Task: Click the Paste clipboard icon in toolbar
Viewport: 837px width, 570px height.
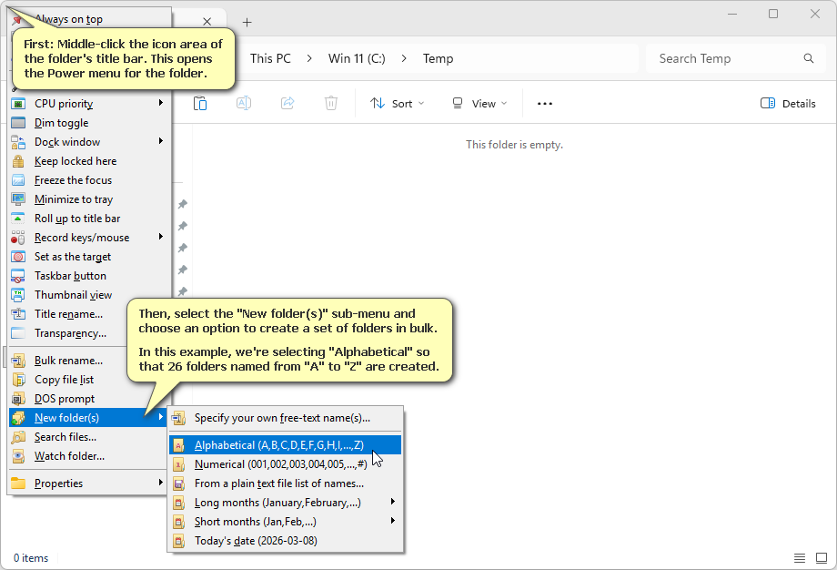Action: pyautogui.click(x=200, y=103)
